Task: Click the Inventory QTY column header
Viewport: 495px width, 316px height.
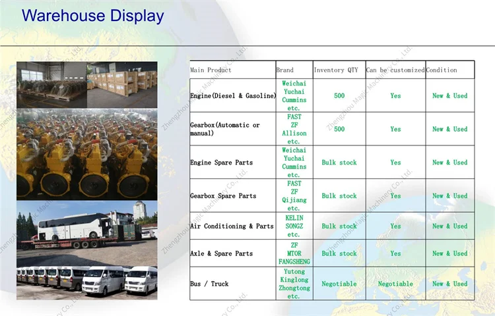Action: click(x=339, y=70)
